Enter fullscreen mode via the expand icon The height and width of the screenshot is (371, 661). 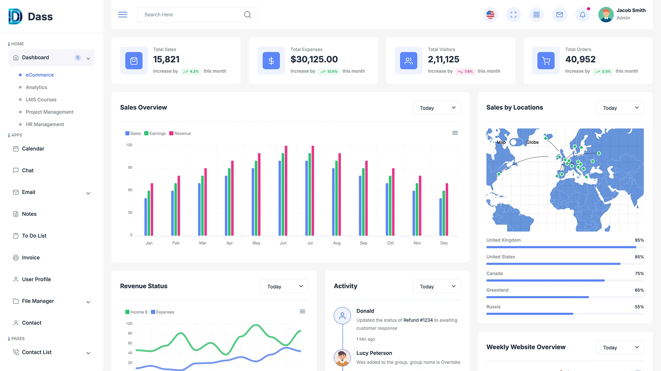pos(513,14)
